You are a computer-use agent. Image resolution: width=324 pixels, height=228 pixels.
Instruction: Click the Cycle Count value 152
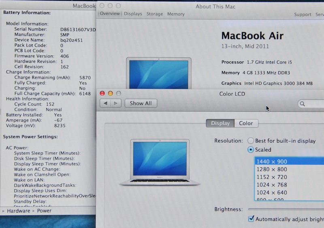[50, 104]
